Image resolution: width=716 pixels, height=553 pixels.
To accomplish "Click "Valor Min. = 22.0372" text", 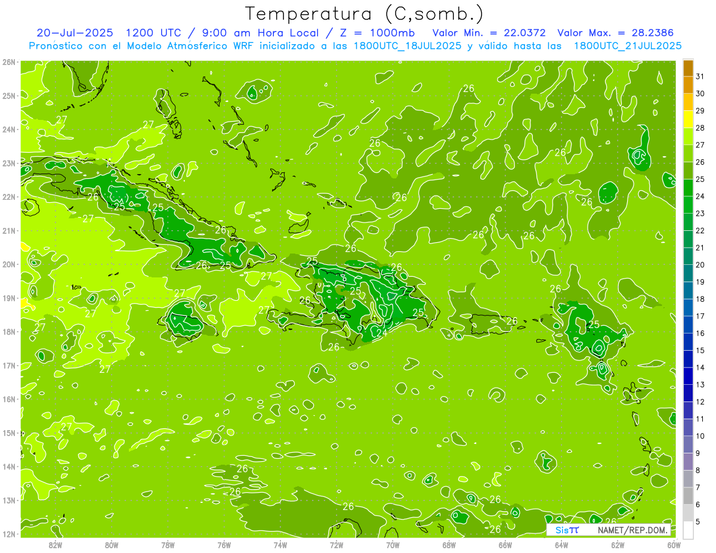I will [x=489, y=33].
